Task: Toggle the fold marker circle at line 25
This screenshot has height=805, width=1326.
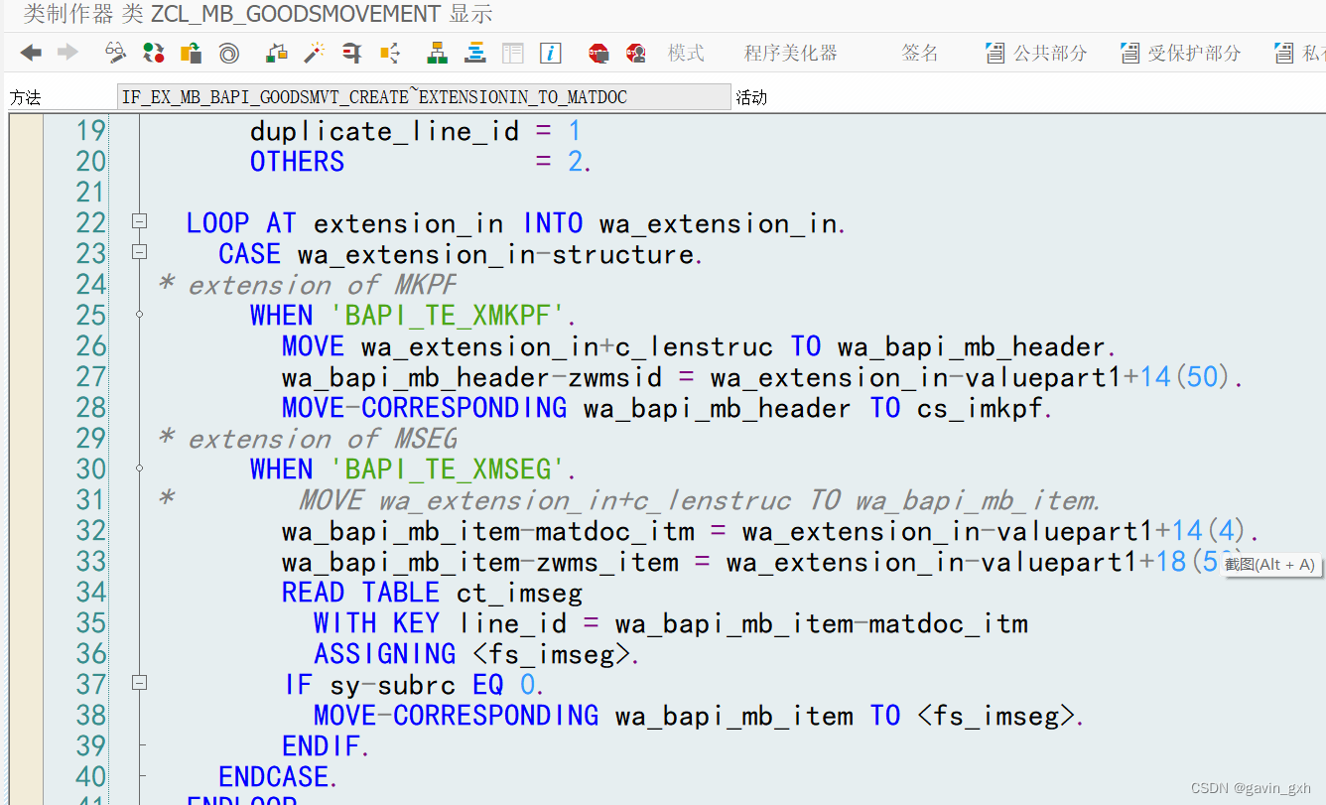Action: coord(139,314)
